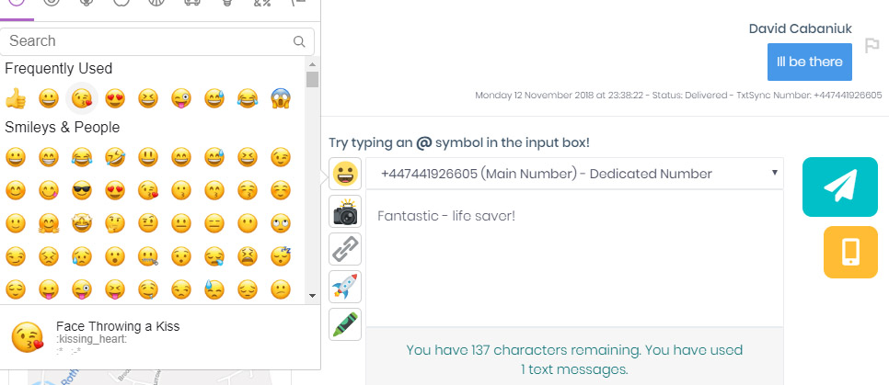Image resolution: width=889 pixels, height=385 pixels.
Task: Click the Frequently Used heading
Action: tap(58, 69)
